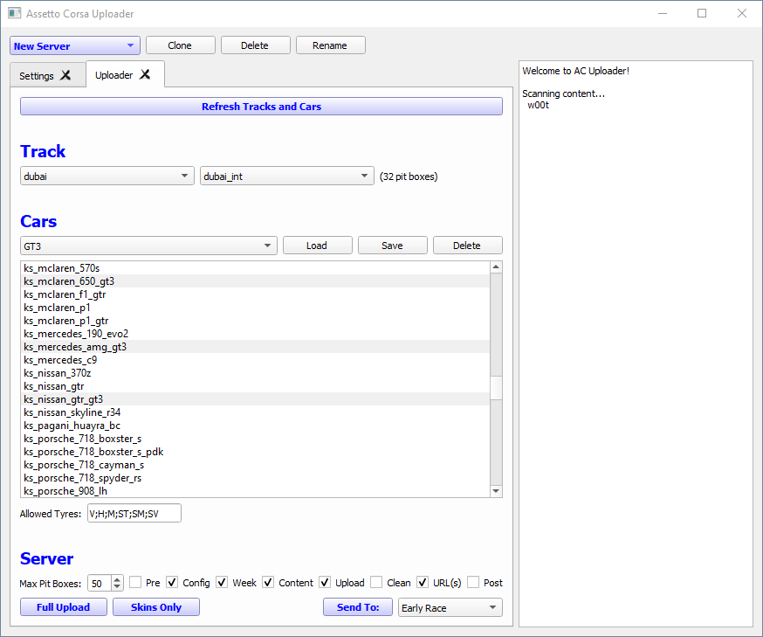Select ks_pagani_huayra_bc in the car list
Screen dimensions: 763x637
pos(256,426)
